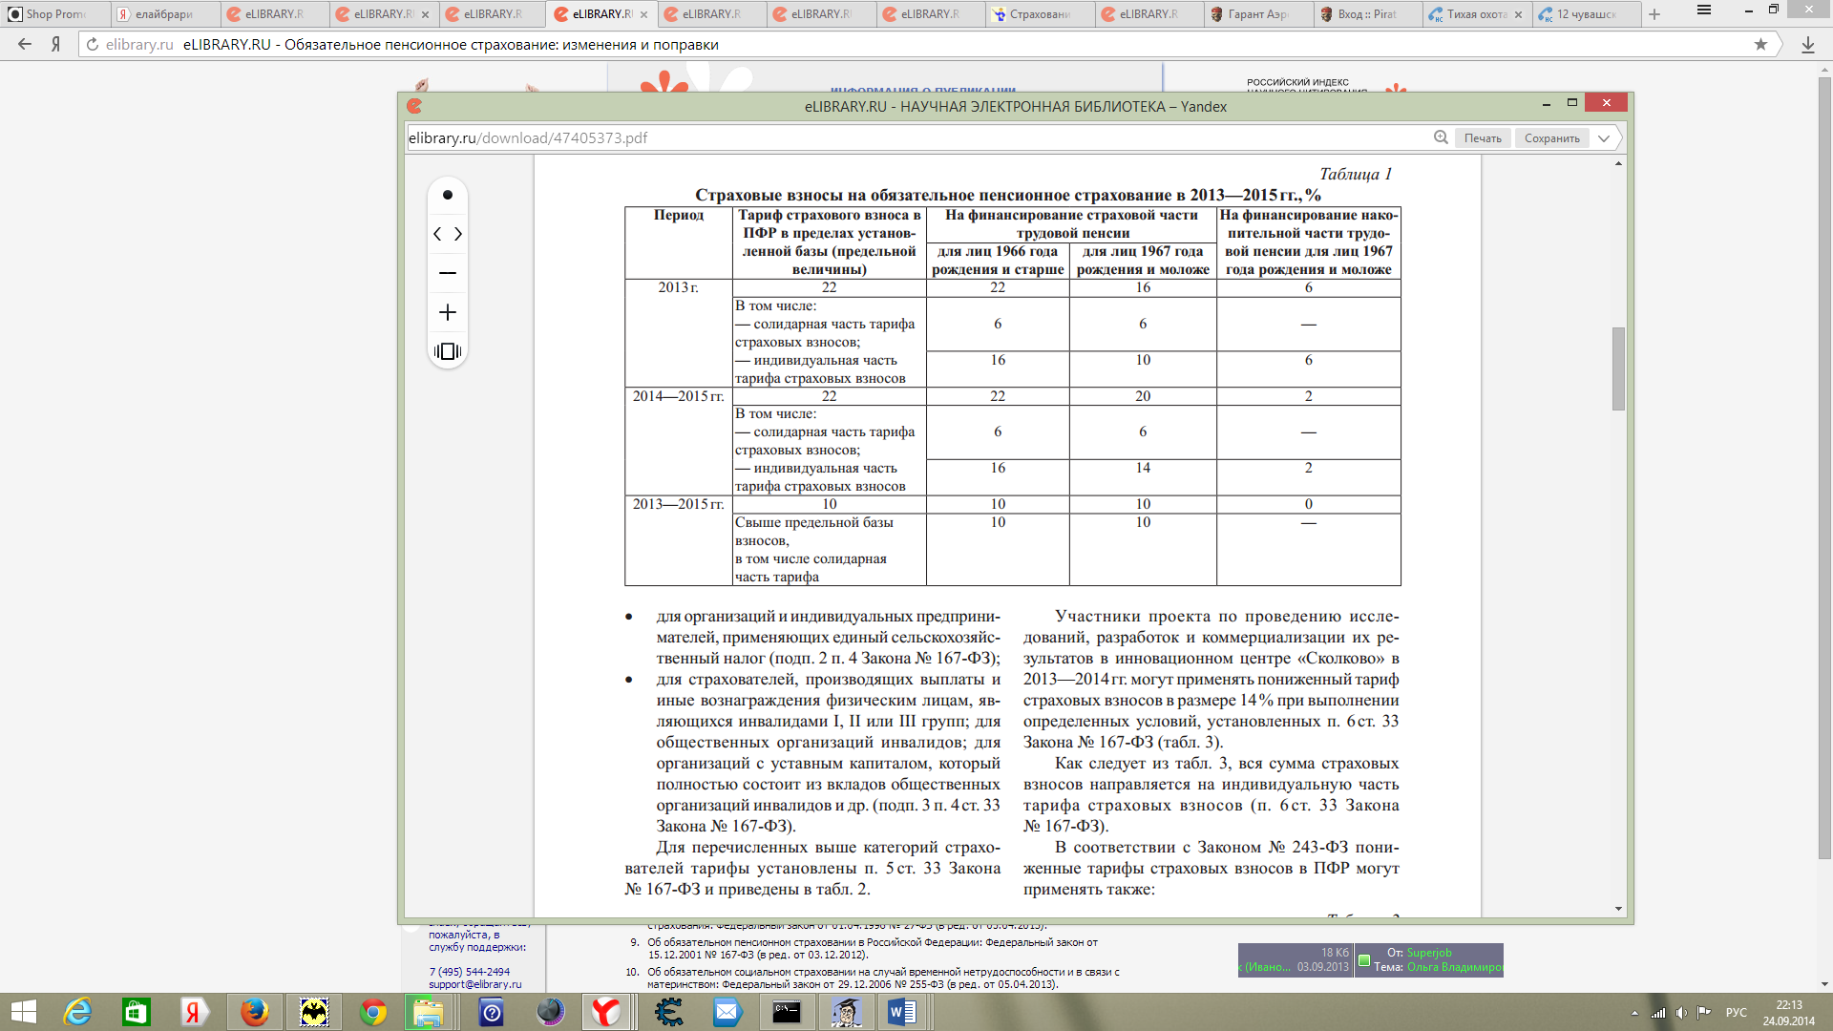Switch to the Вход :: Pirat tab
1833x1031 pixels.
coord(1368,14)
